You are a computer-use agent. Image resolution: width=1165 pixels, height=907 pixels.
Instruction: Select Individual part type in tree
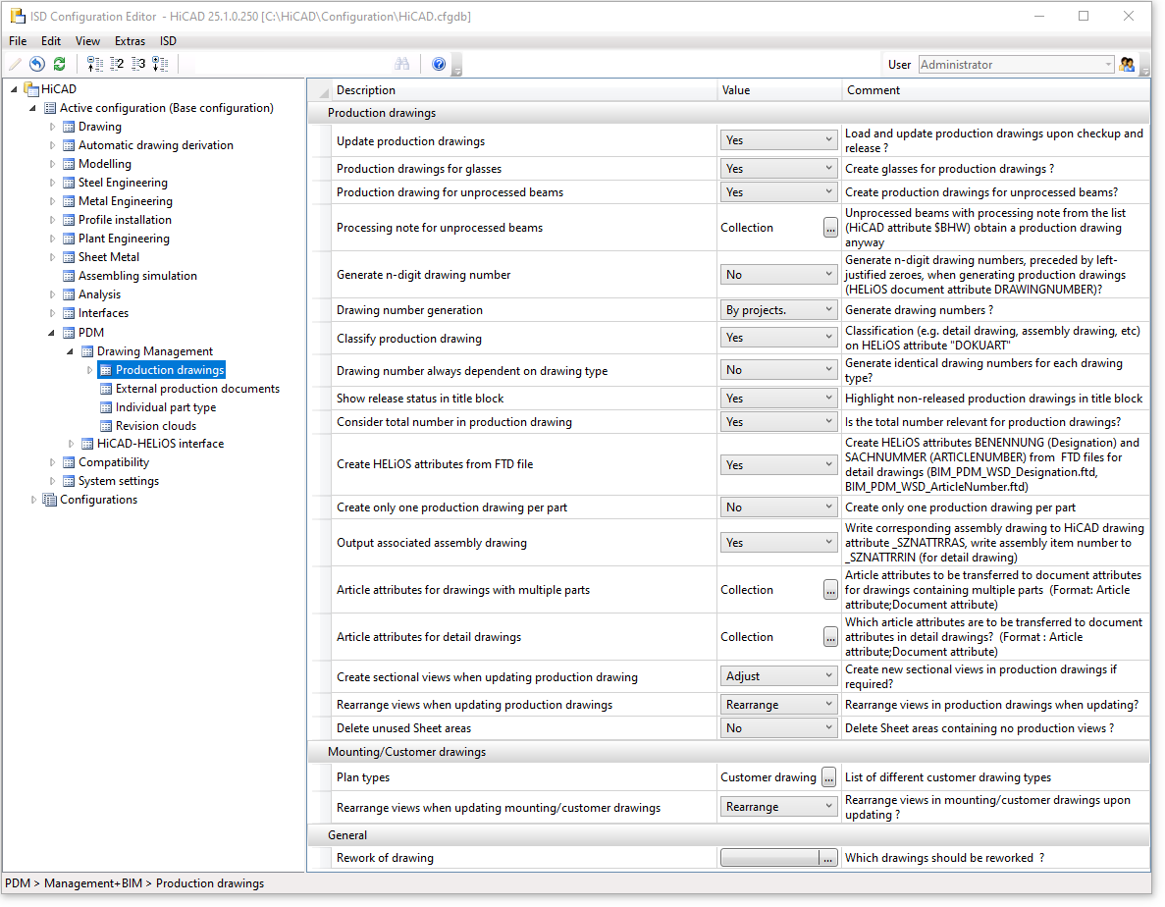(x=165, y=407)
